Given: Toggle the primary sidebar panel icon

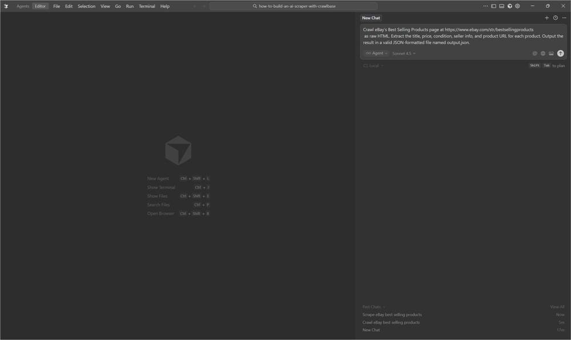Looking at the screenshot, I should [x=493, y=6].
